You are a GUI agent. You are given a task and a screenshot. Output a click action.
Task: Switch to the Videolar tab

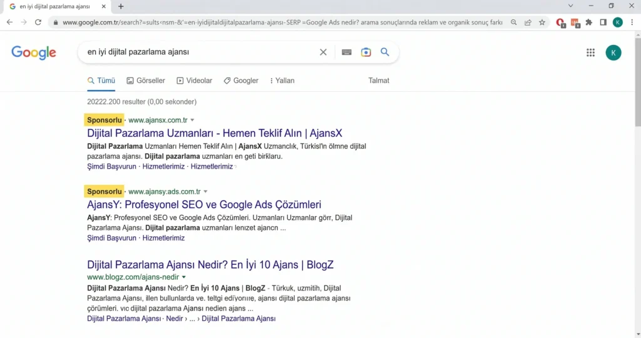coord(195,81)
